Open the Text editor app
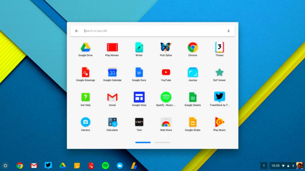The width and height of the screenshot is (305, 171). (139, 122)
